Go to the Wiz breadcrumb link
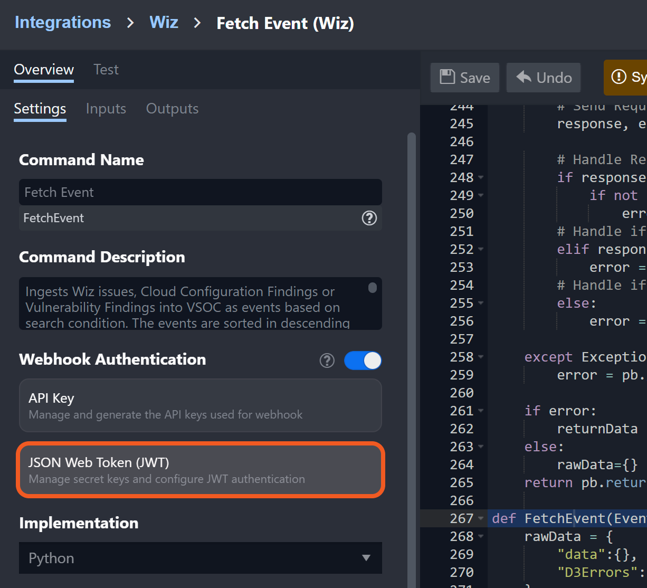This screenshot has width=647, height=588. (164, 23)
